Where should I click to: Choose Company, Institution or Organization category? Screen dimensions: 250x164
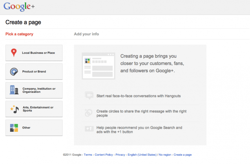[x=34, y=90]
